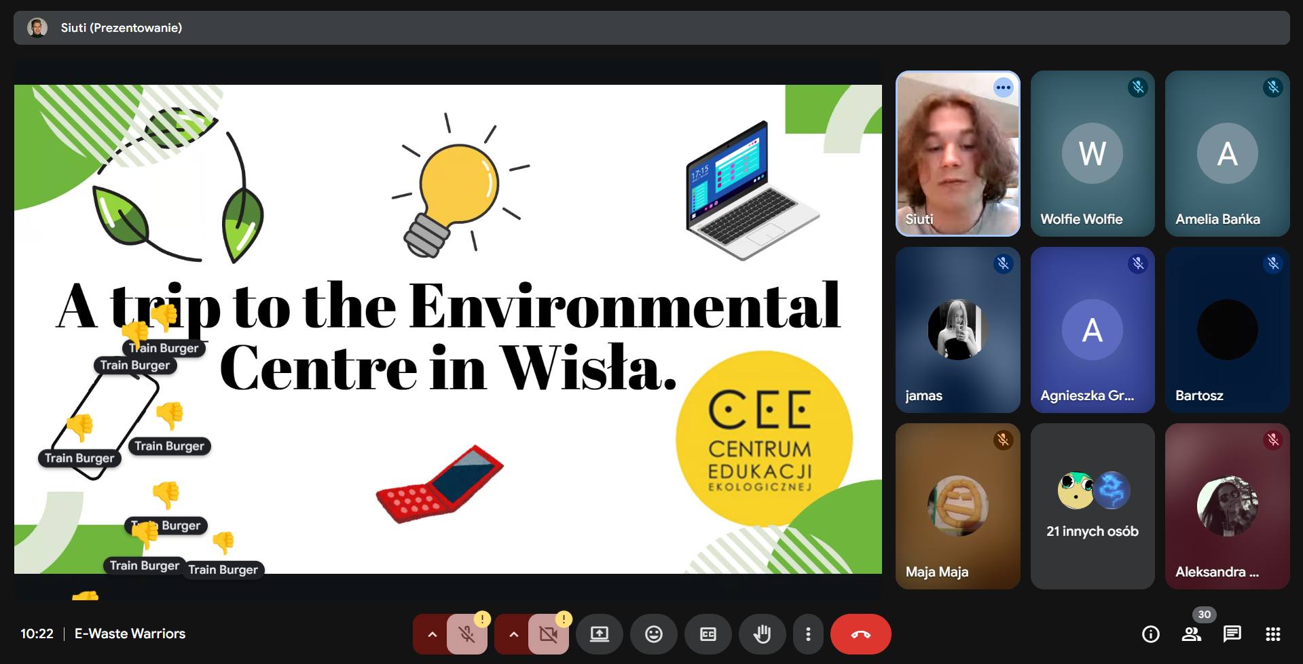1303x664 pixels.
Task: Toggle the camera on/off button
Action: 548,635
